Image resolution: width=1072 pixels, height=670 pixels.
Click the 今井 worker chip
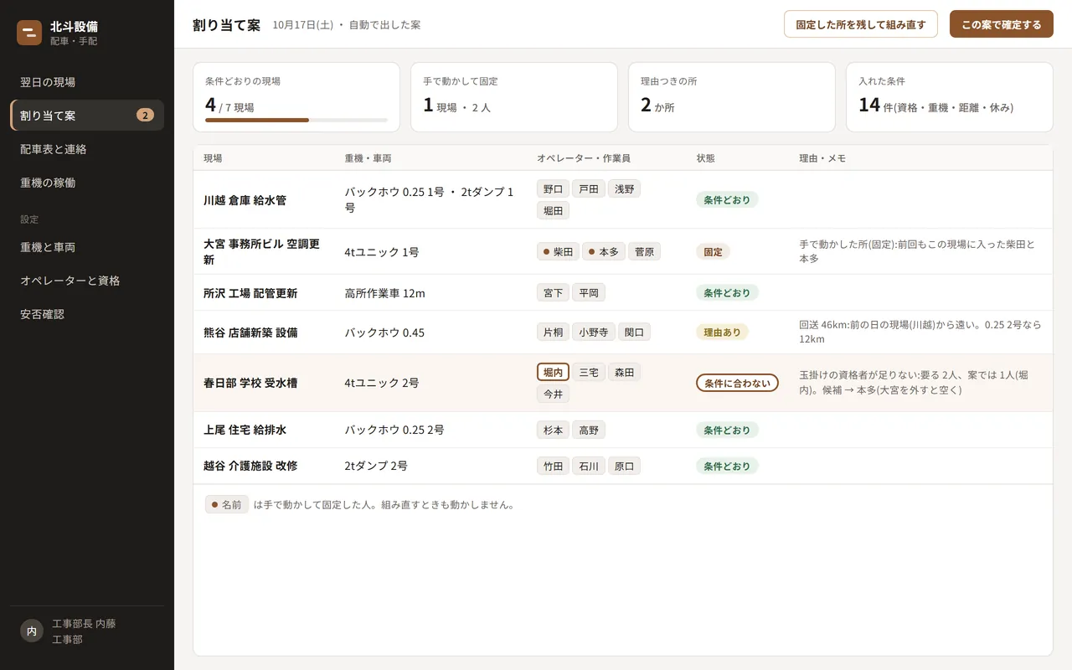pos(553,394)
